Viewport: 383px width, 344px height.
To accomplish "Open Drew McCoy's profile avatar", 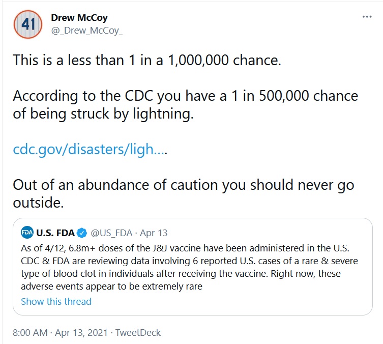I will [x=28, y=24].
